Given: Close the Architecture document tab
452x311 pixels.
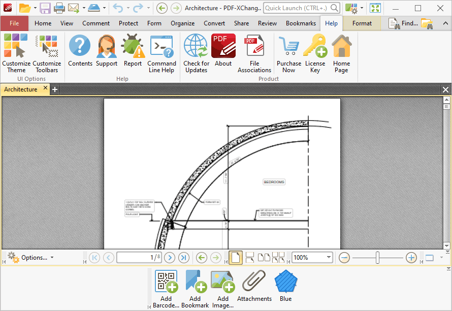Looking at the screenshot, I should (x=45, y=88).
